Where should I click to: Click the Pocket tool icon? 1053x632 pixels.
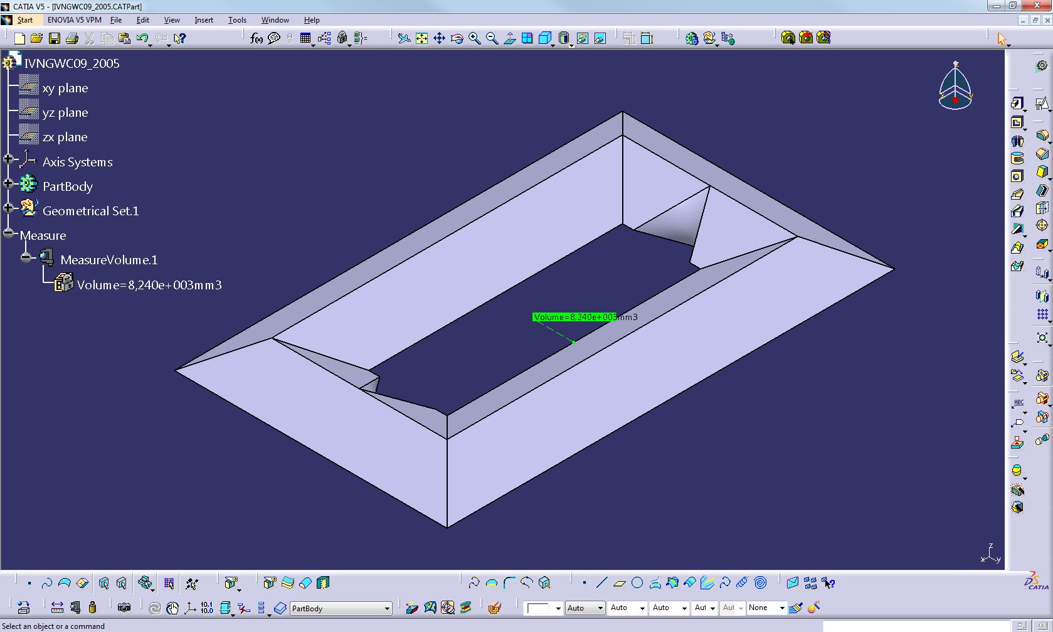point(1017,122)
